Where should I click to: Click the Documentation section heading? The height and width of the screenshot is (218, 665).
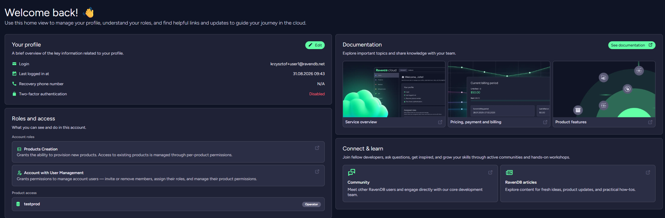pos(362,44)
